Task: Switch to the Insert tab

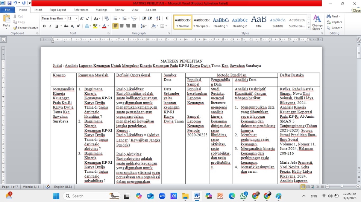Action: (x=38, y=10)
